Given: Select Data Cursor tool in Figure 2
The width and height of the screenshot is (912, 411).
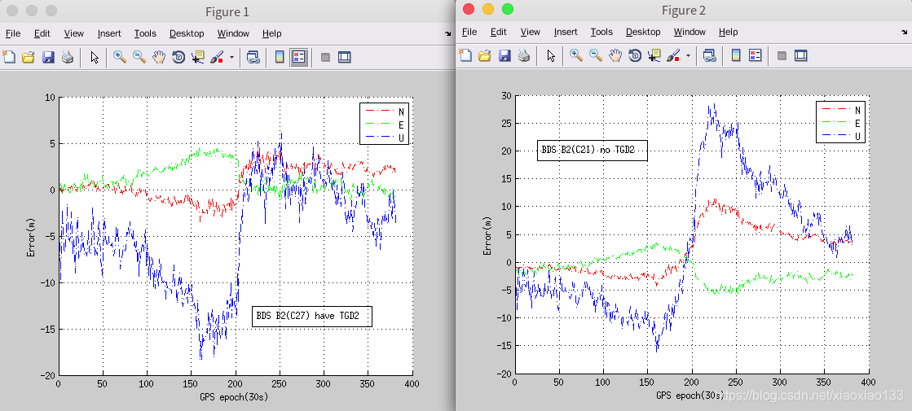Looking at the screenshot, I should coord(654,55).
